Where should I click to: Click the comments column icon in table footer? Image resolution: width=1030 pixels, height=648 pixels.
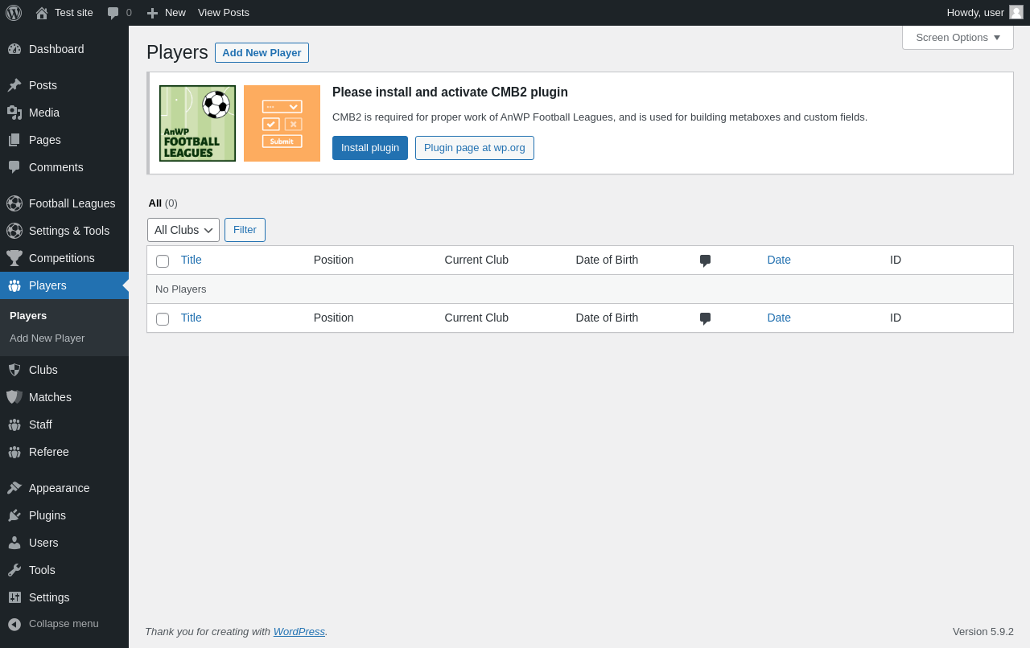click(705, 318)
